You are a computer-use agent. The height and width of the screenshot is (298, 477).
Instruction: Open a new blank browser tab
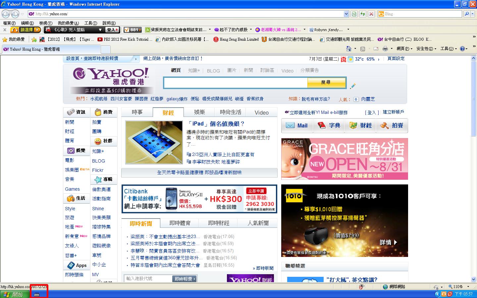coord(105,49)
